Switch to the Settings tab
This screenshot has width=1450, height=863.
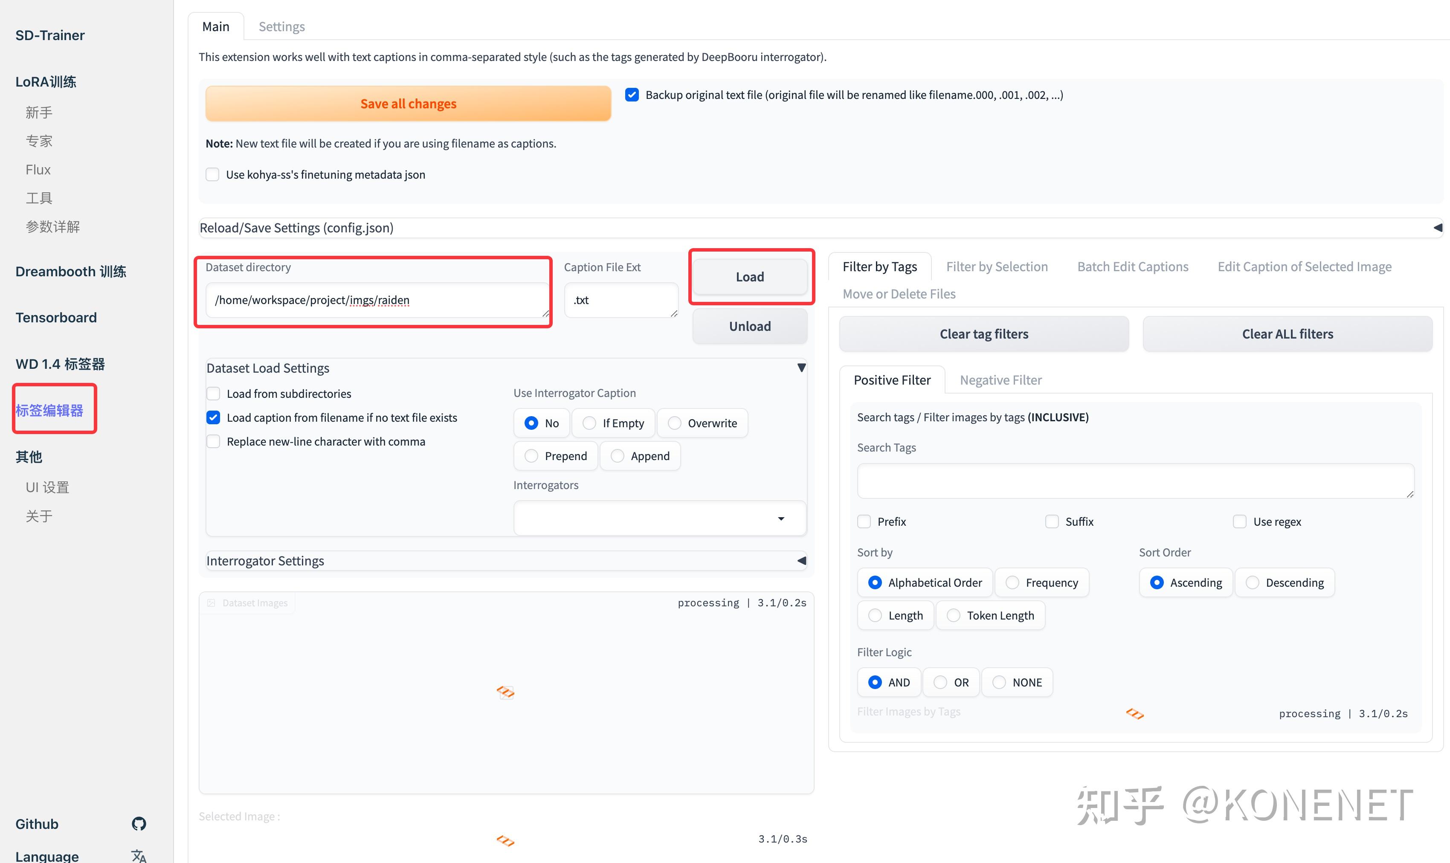coord(281,26)
